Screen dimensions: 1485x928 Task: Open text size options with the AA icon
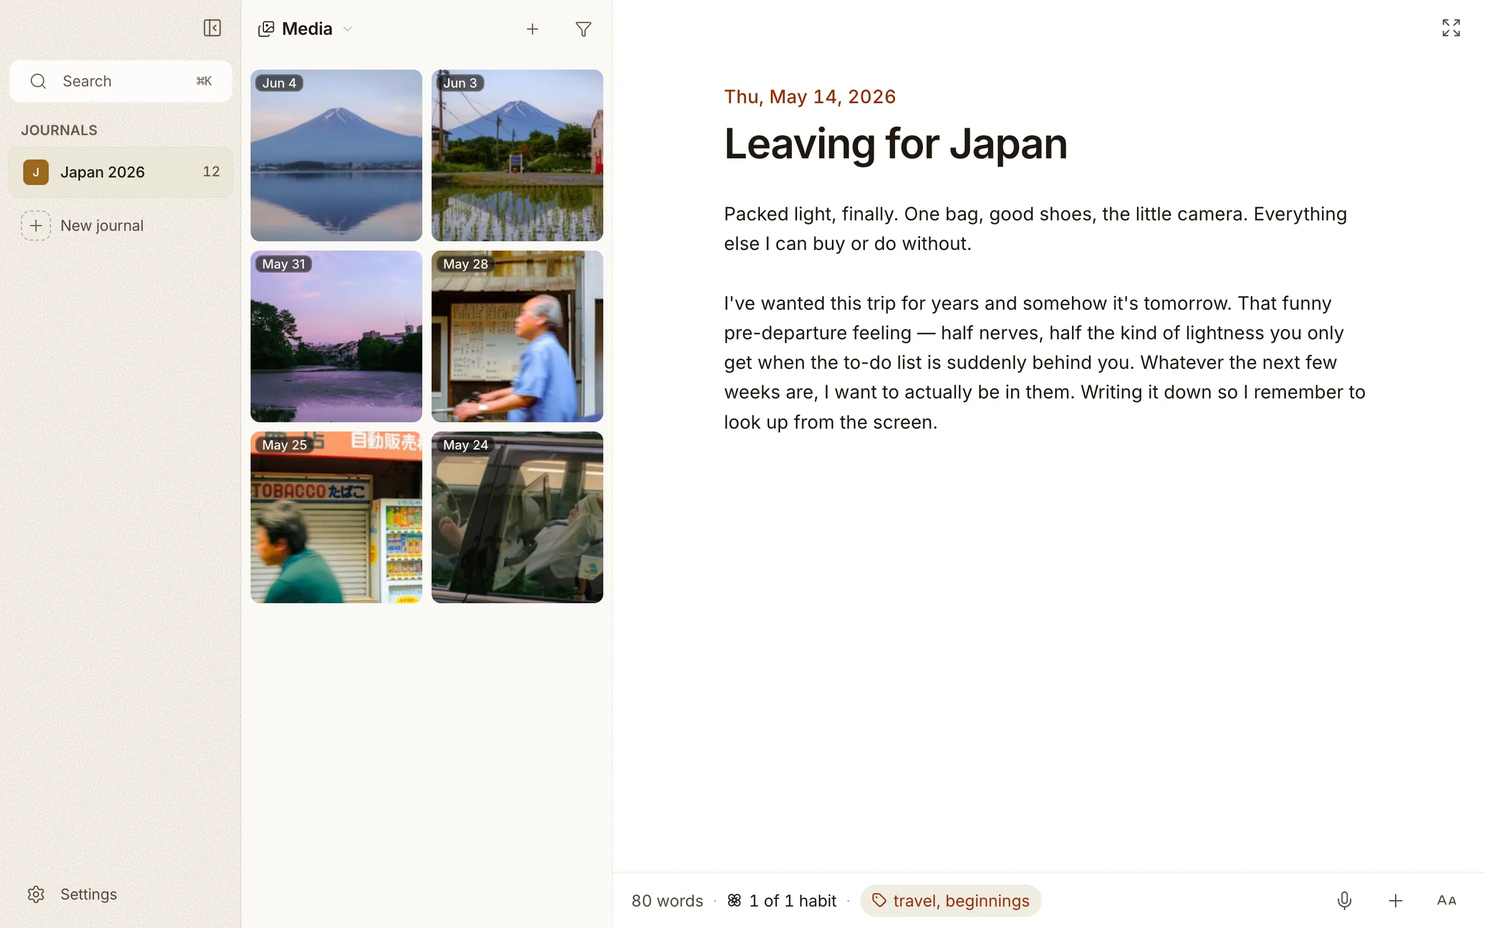pos(1446,900)
